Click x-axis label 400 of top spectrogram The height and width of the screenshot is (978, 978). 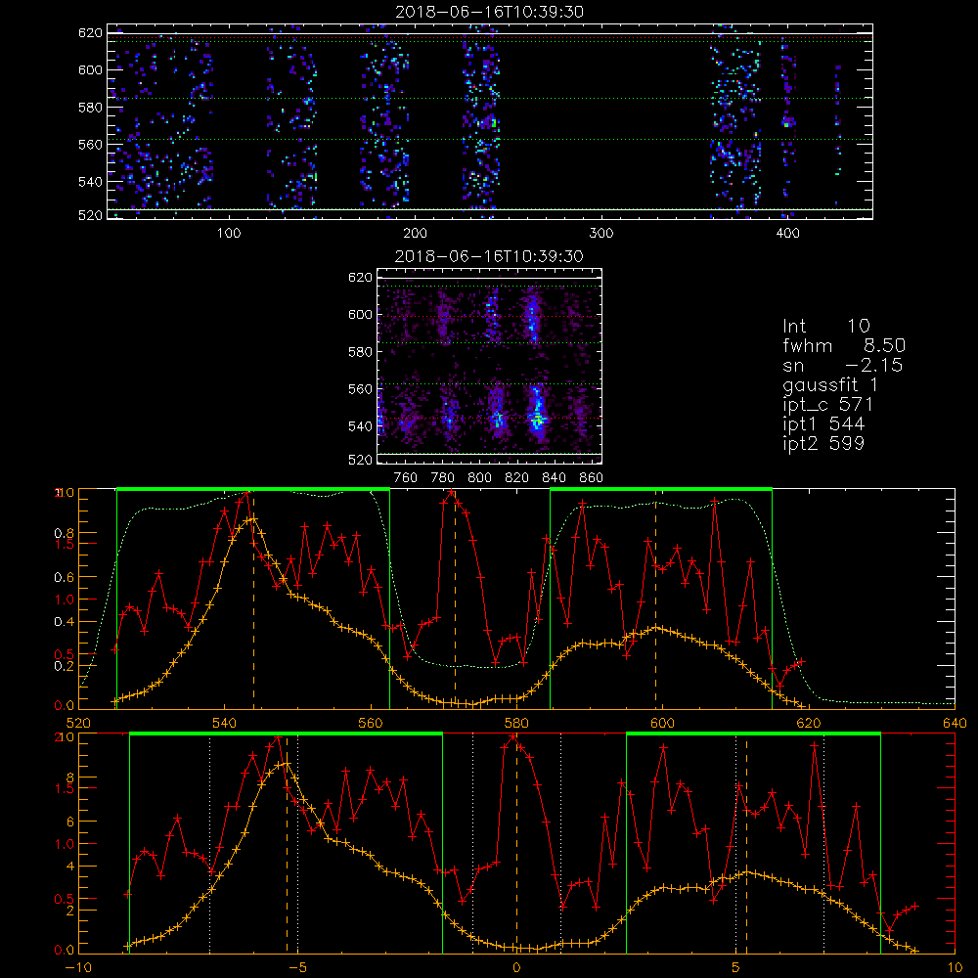(x=787, y=234)
